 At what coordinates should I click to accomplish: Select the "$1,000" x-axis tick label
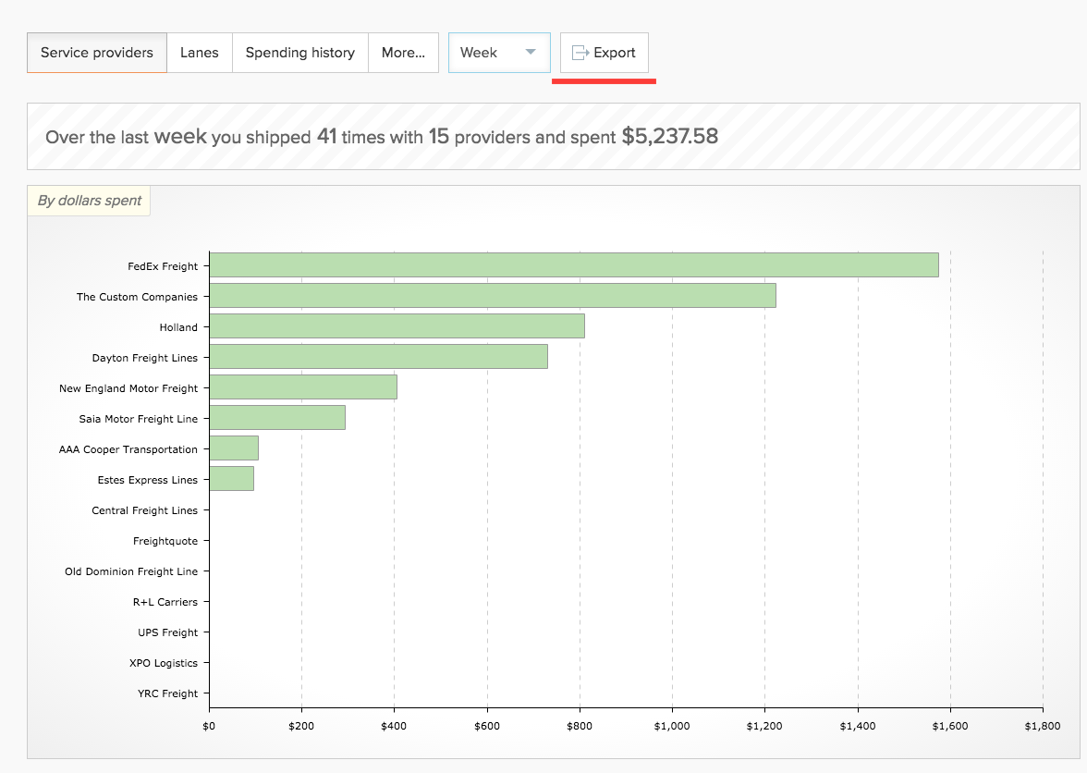coord(672,726)
